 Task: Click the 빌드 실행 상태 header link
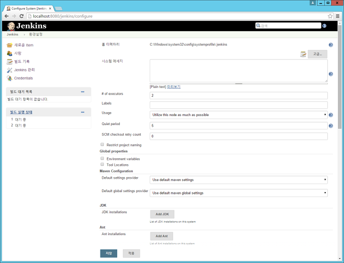(21, 112)
